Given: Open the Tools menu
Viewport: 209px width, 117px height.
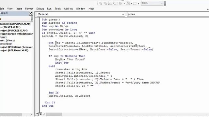Looking at the screenshot, I should pos(58,9).
